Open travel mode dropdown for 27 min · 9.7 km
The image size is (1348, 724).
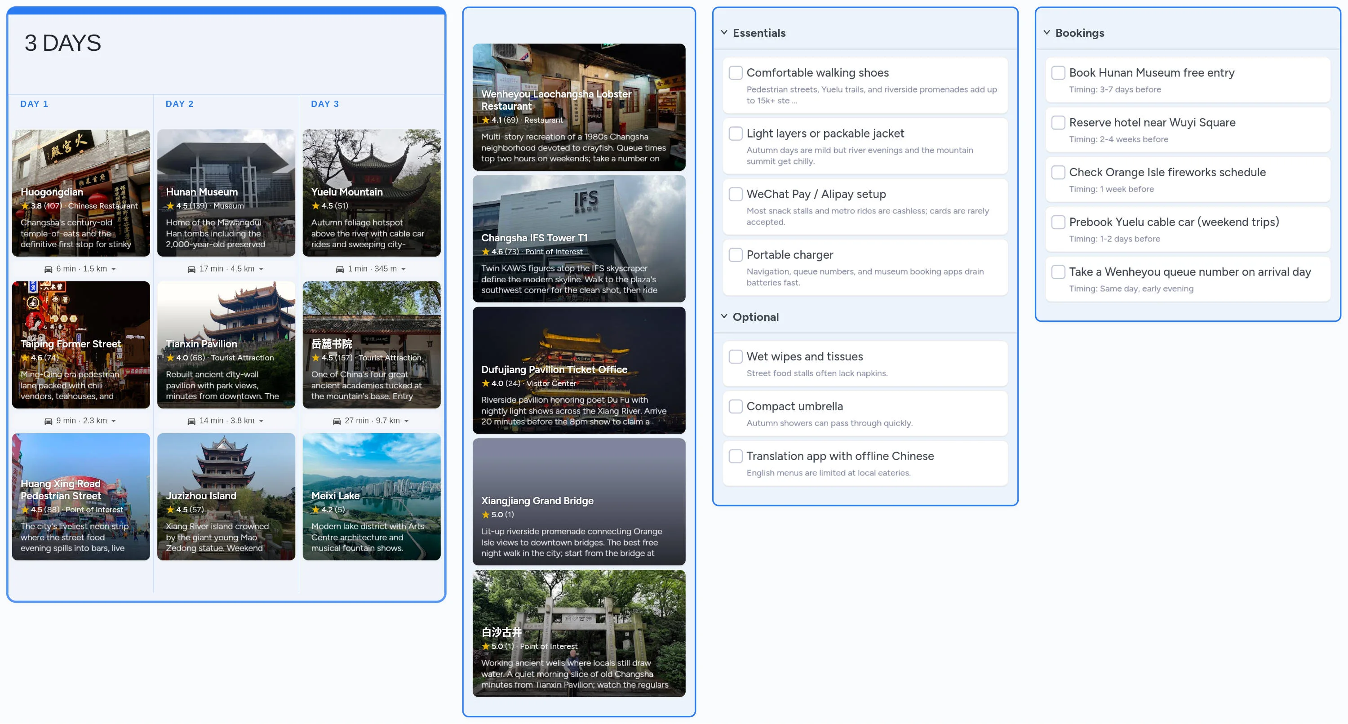[x=407, y=422]
